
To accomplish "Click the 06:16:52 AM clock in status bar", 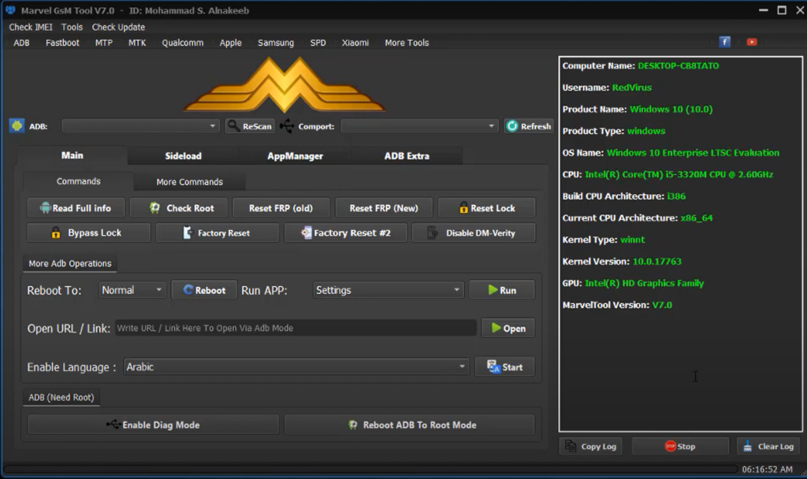I will tap(767, 470).
